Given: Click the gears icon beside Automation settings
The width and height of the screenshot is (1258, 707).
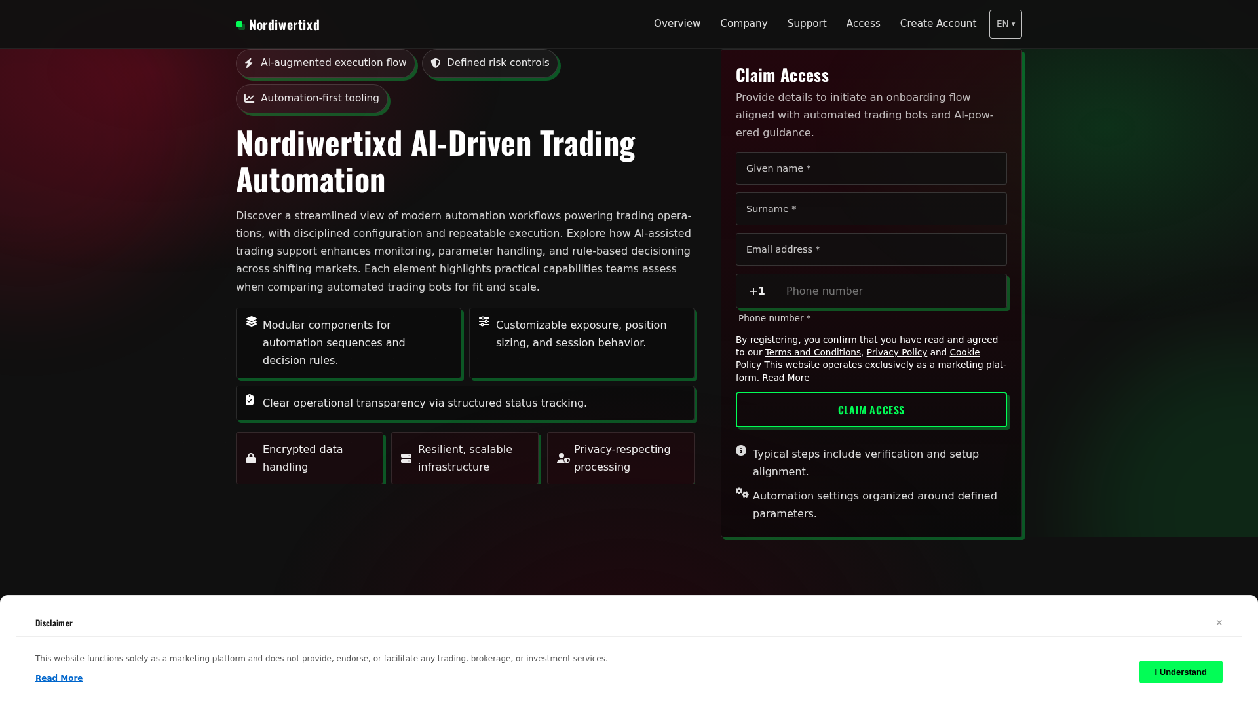Looking at the screenshot, I should [742, 492].
